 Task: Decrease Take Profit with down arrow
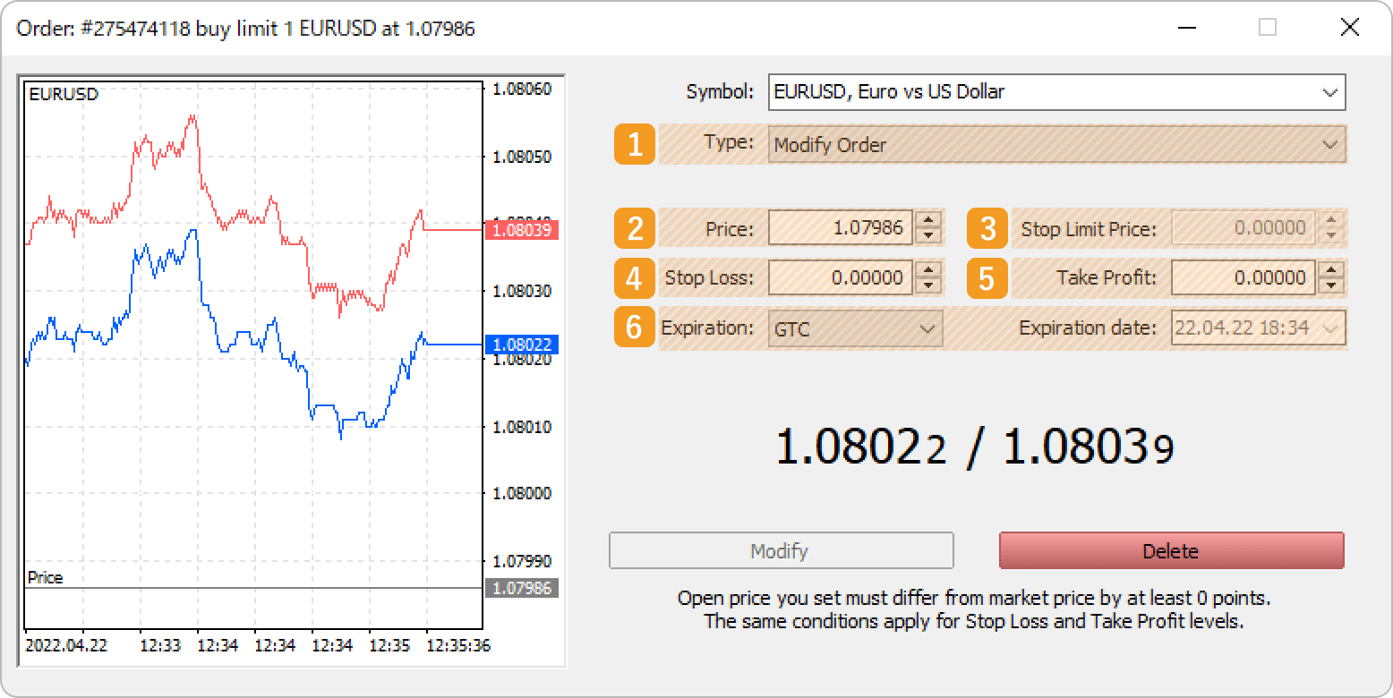coord(1332,285)
